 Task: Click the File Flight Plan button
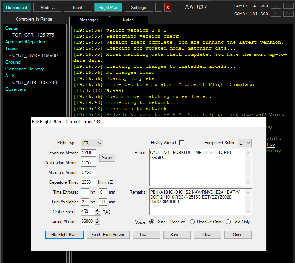pos(64,234)
